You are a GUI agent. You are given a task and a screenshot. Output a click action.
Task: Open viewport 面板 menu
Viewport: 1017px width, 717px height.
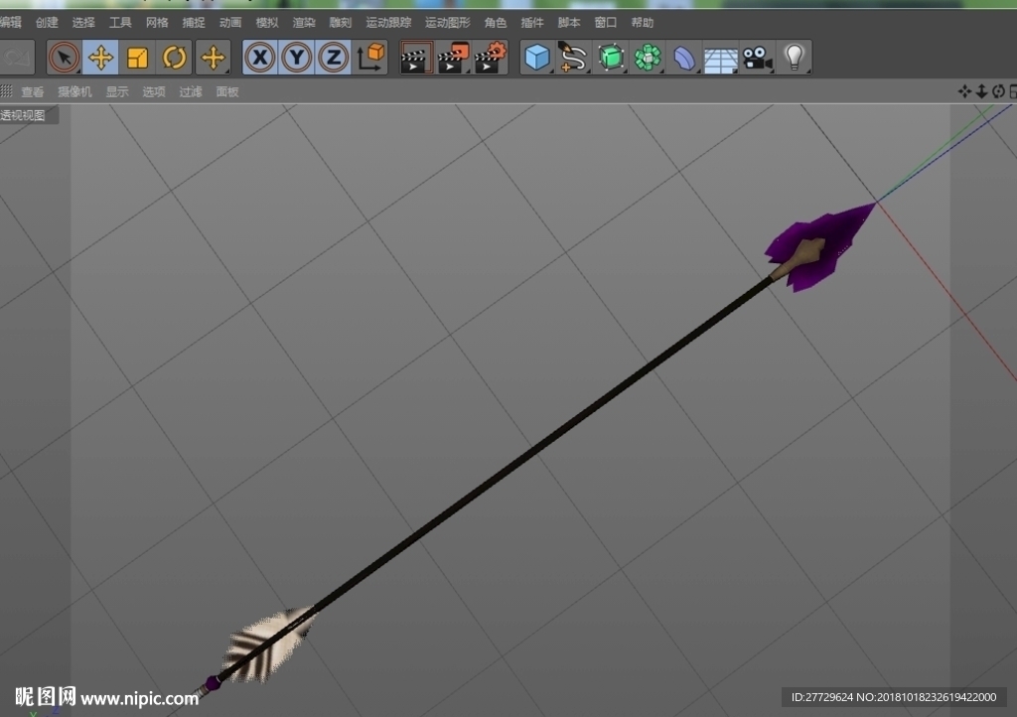pos(227,92)
